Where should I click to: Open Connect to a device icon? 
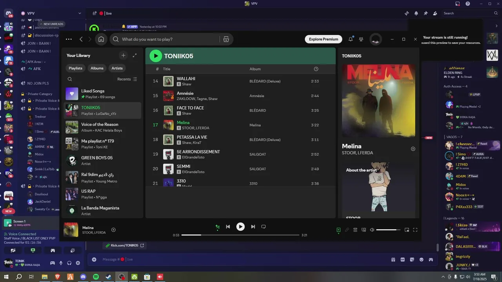[x=364, y=230]
